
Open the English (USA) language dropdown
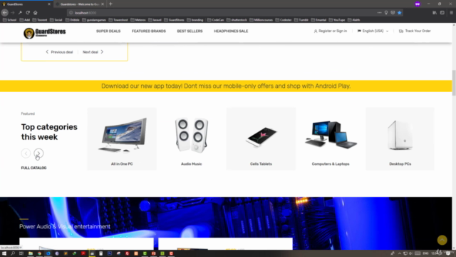click(x=373, y=31)
